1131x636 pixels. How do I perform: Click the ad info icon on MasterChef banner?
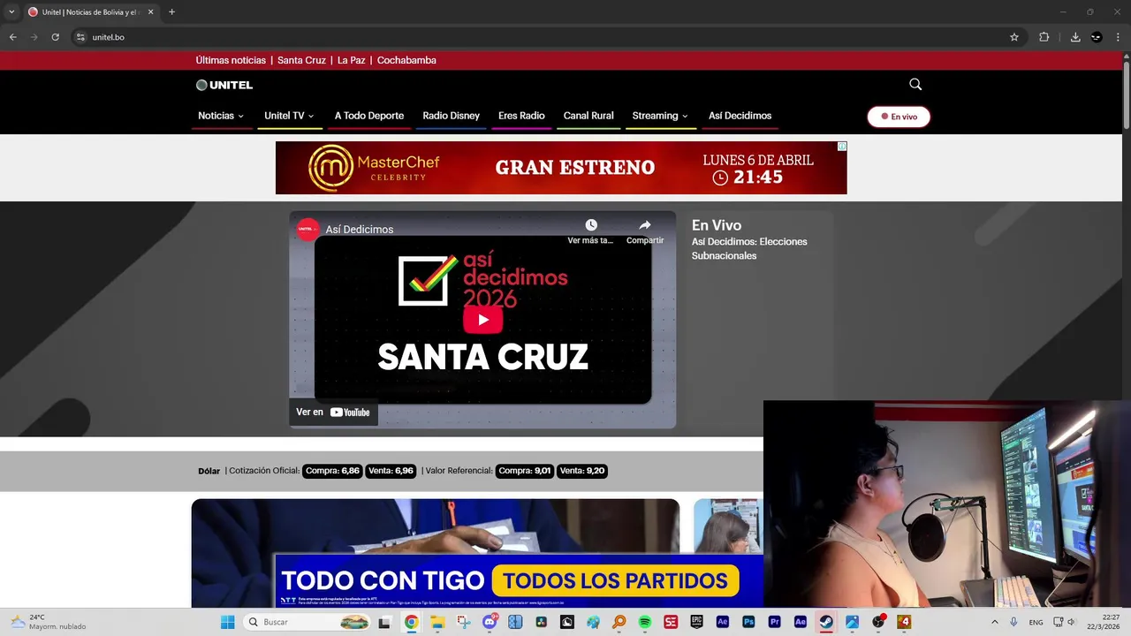pos(842,147)
